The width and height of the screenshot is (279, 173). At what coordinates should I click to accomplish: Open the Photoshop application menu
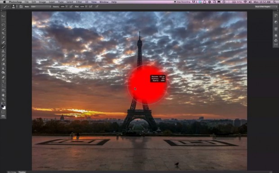coord(15,2)
